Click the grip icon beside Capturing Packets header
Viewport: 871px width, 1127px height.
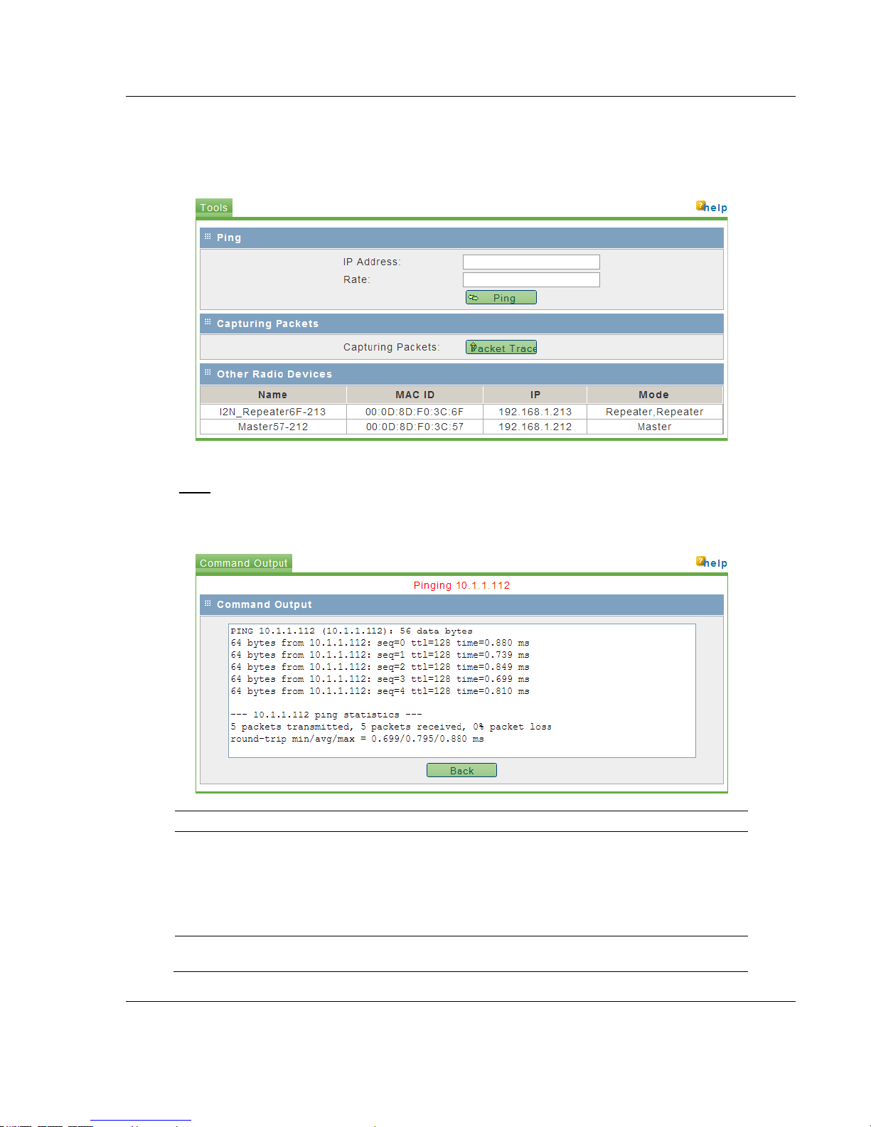pos(208,323)
